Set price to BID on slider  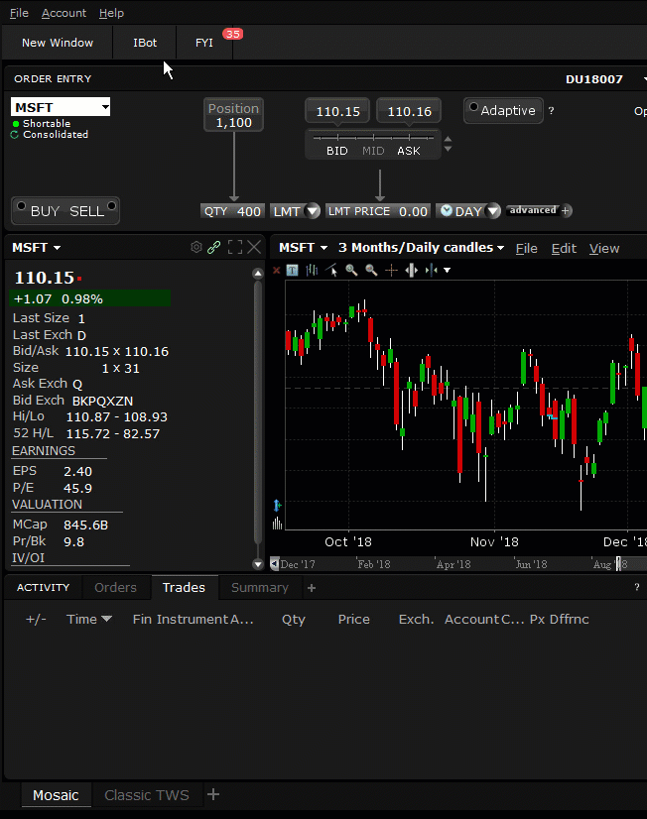337,151
